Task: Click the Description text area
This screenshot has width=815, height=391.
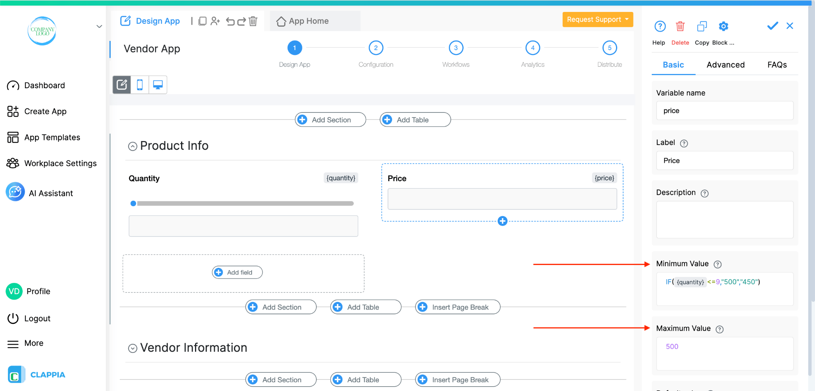Action: (x=725, y=220)
